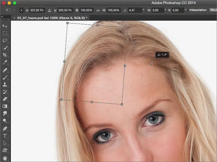This screenshot has width=217, height=162.
Task: Click the height H percentage field
Action: click(113, 10)
